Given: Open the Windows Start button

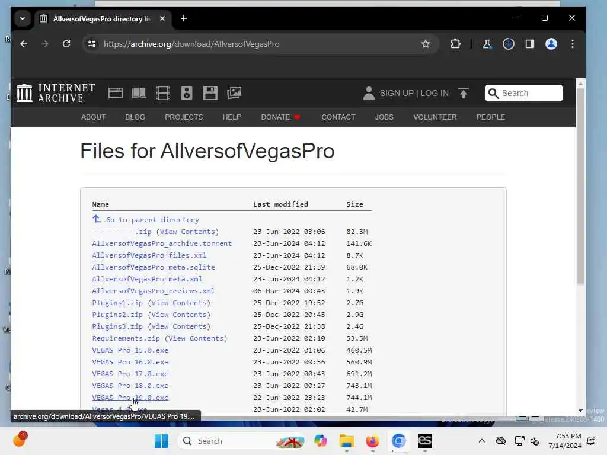Looking at the screenshot, I should (161, 441).
